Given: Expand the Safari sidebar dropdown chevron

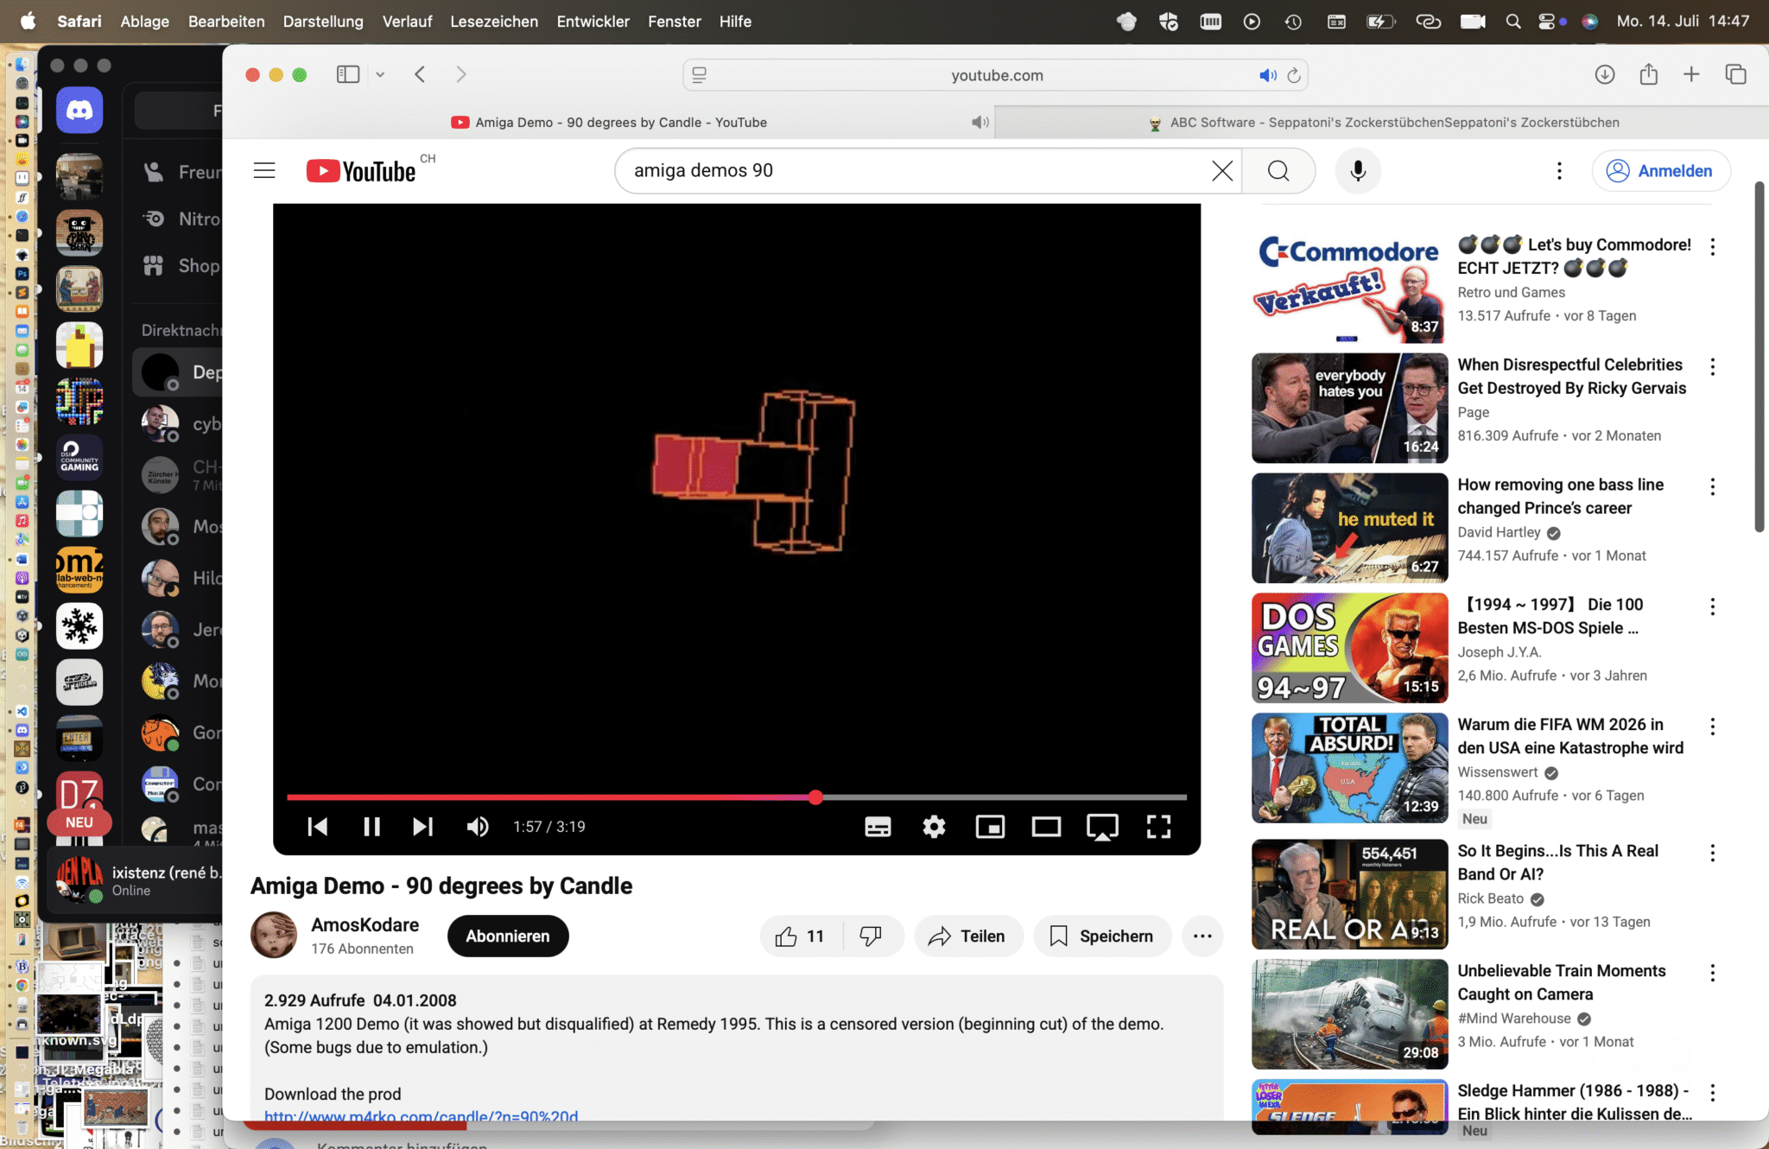Looking at the screenshot, I should (380, 75).
